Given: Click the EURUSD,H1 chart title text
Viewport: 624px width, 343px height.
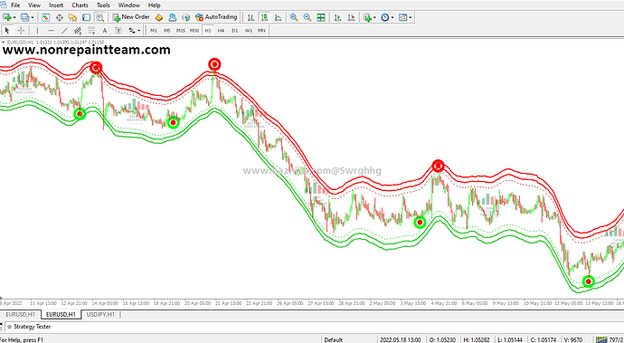Looking at the screenshot, I should click(x=20, y=43).
